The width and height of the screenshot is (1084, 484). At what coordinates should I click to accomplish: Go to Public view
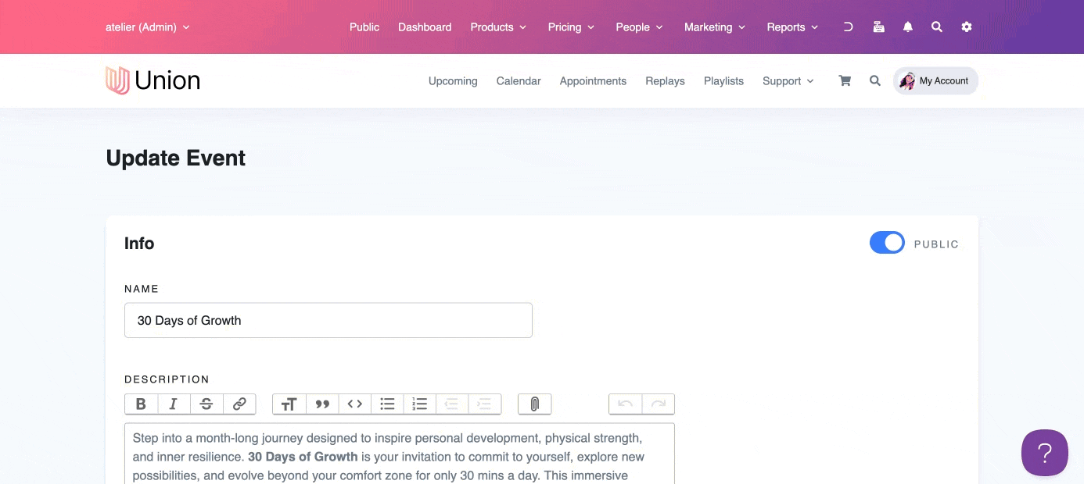point(364,27)
